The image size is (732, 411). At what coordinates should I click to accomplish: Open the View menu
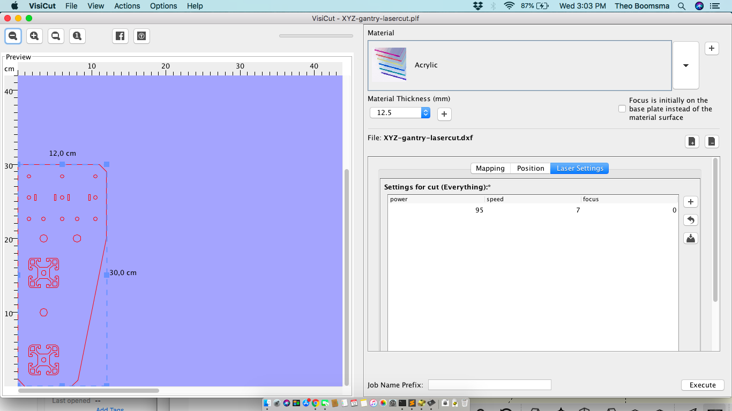(96, 6)
